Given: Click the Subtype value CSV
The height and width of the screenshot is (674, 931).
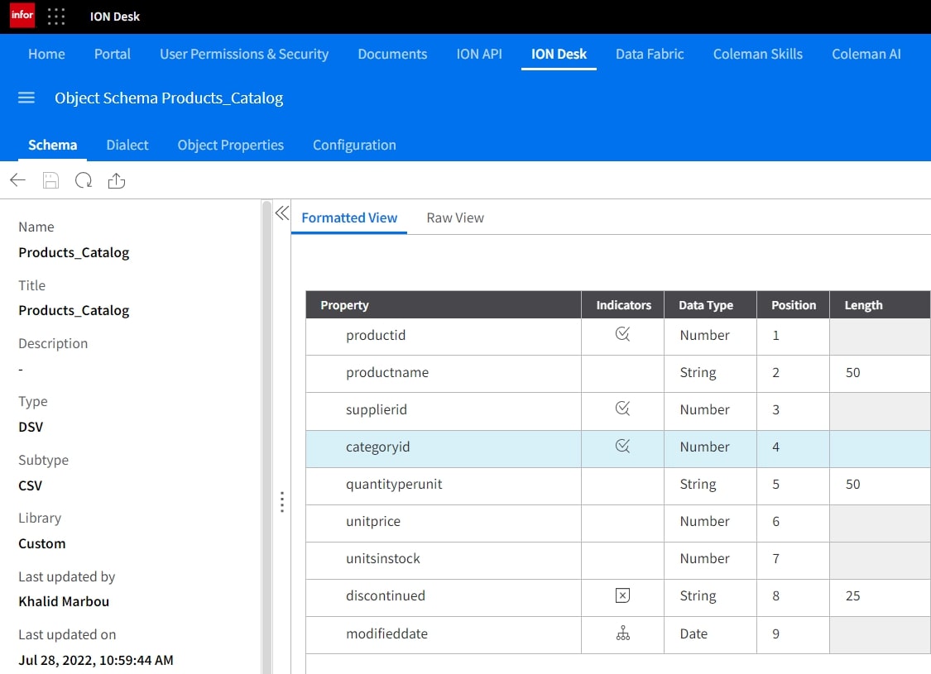Looking at the screenshot, I should pos(31,485).
